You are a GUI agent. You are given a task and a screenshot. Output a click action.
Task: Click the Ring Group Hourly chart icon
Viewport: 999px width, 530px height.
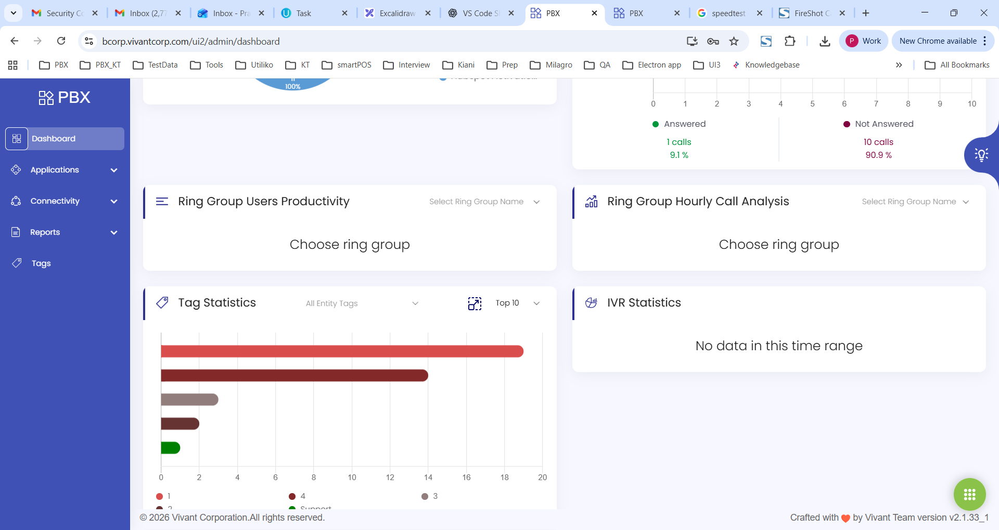coord(591,202)
